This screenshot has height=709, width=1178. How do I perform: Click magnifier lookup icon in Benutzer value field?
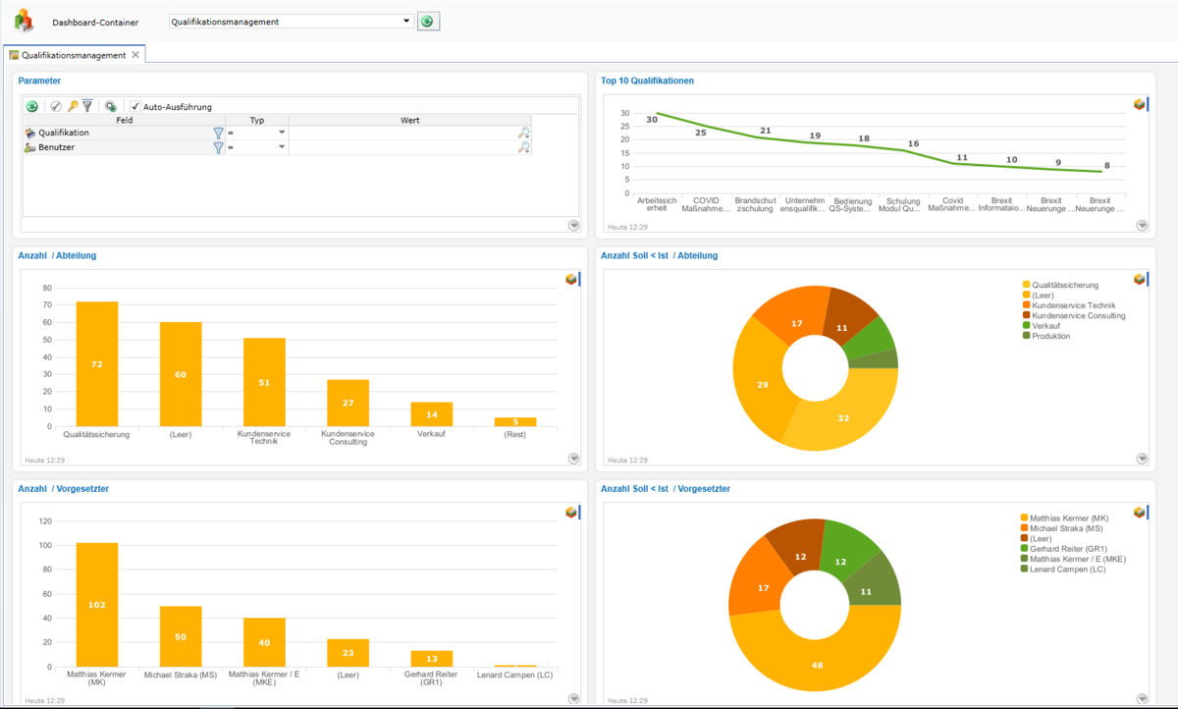(524, 147)
